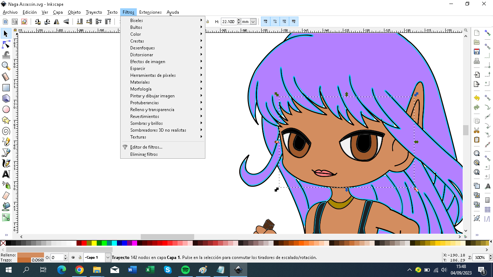Expand the Sombras y brillos submenu

[163, 123]
